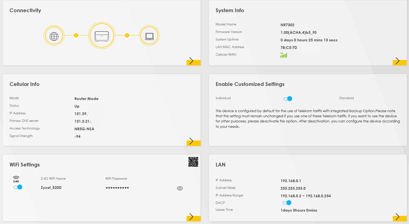409x224 pixels.
Task: Toggle the 2.4G WiFi switch off
Action: point(18,187)
